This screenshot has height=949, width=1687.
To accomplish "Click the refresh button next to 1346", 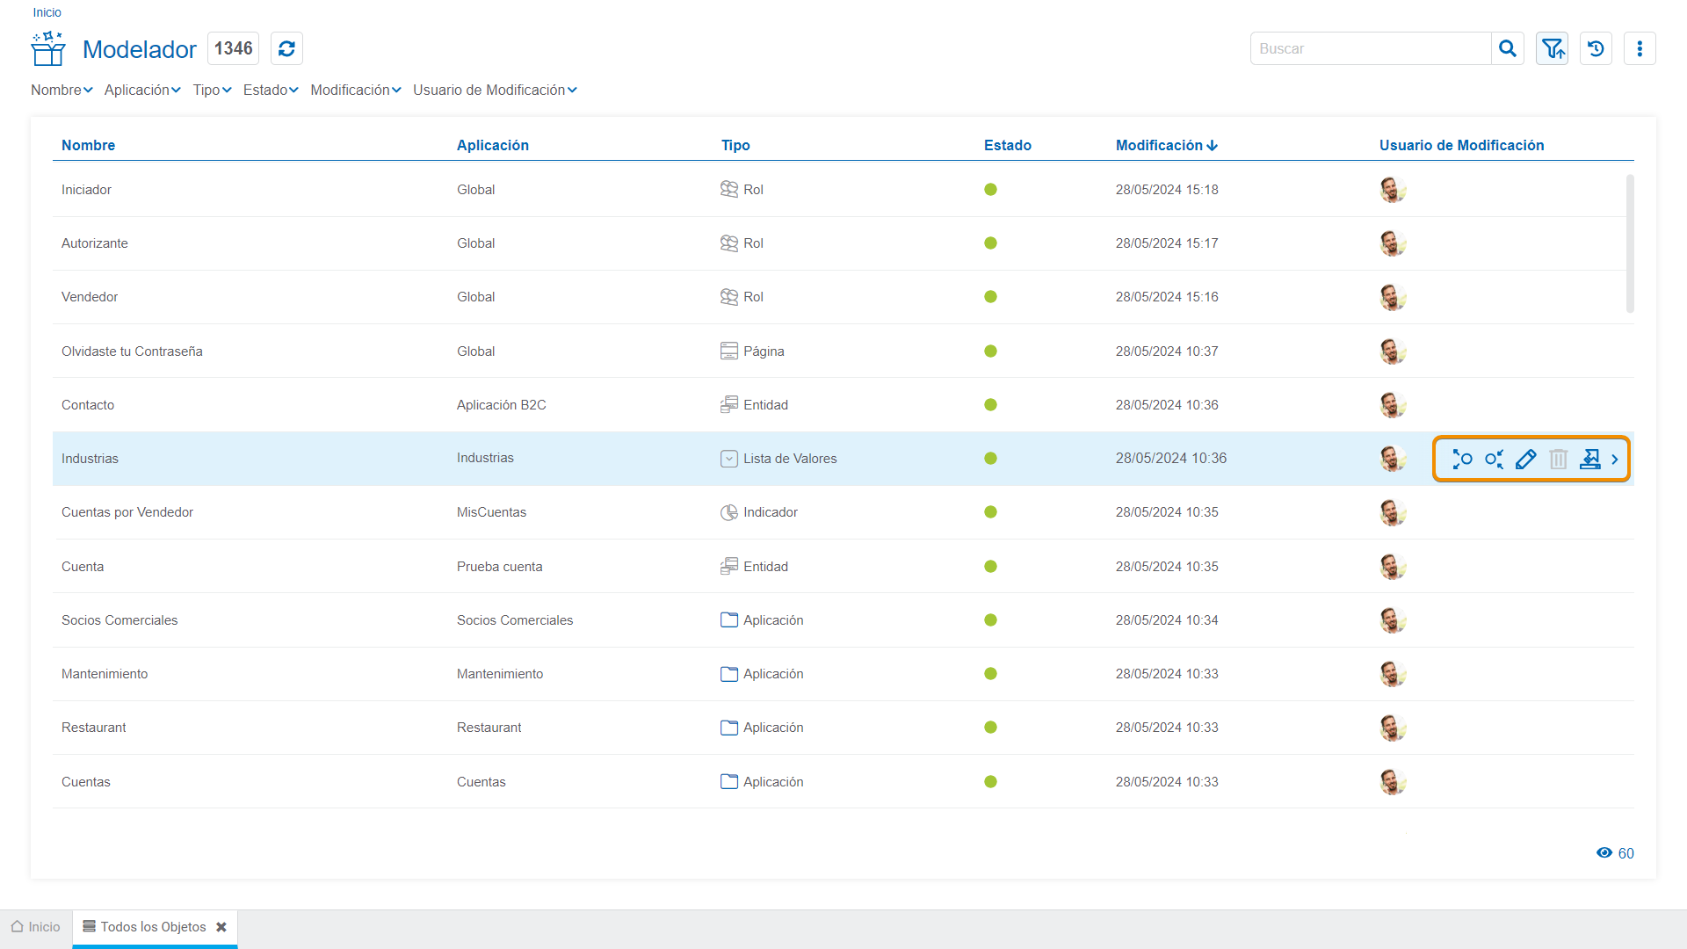I will tap(286, 48).
